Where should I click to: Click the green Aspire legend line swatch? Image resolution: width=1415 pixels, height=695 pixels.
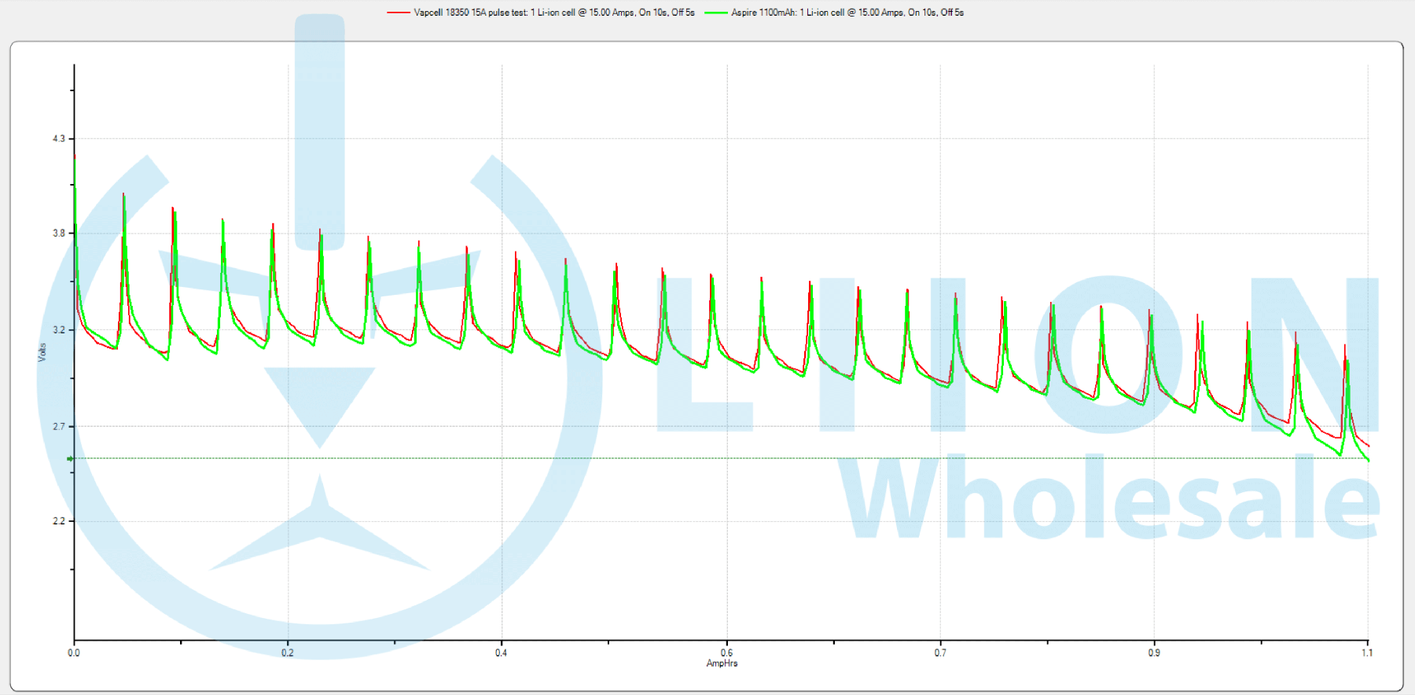(715, 13)
